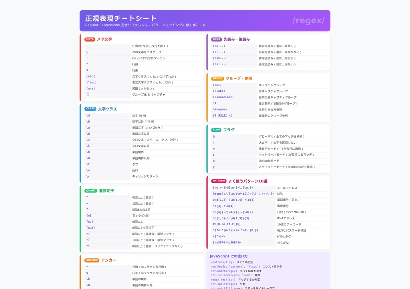This screenshot has width=410, height=289.
Task: Click the ANCHOR badge icon
Action: (x=92, y=260)
